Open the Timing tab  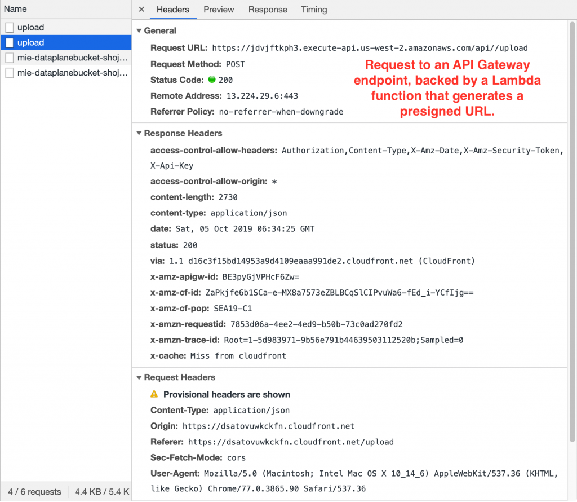click(x=314, y=10)
